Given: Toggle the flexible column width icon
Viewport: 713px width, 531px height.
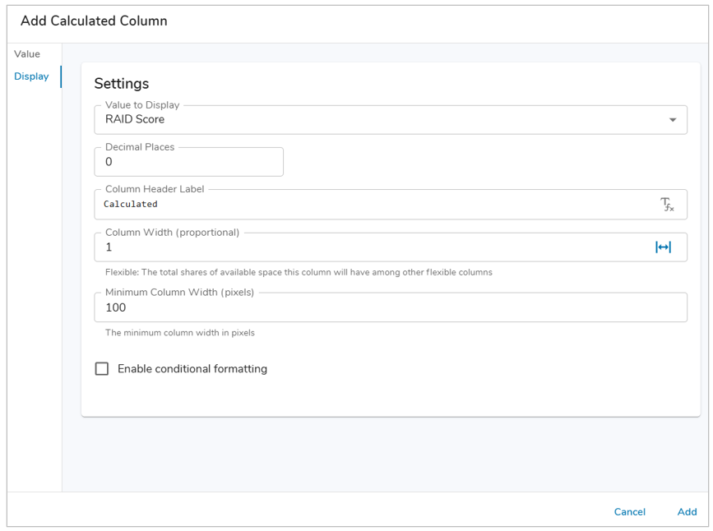Looking at the screenshot, I should click(x=663, y=247).
